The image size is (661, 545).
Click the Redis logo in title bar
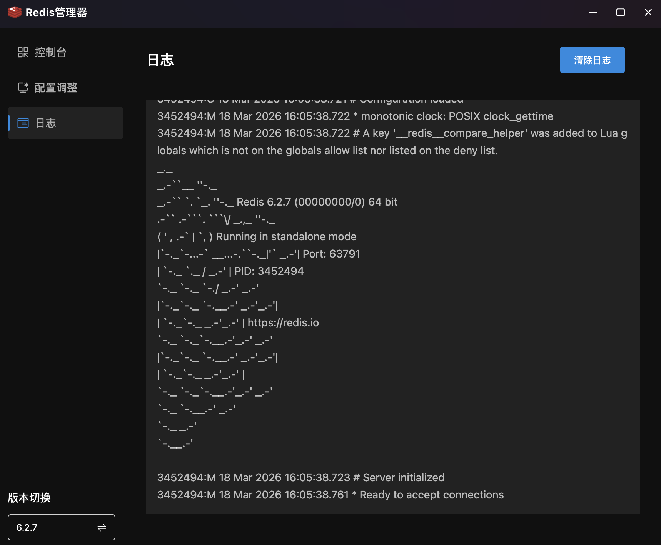(x=15, y=12)
